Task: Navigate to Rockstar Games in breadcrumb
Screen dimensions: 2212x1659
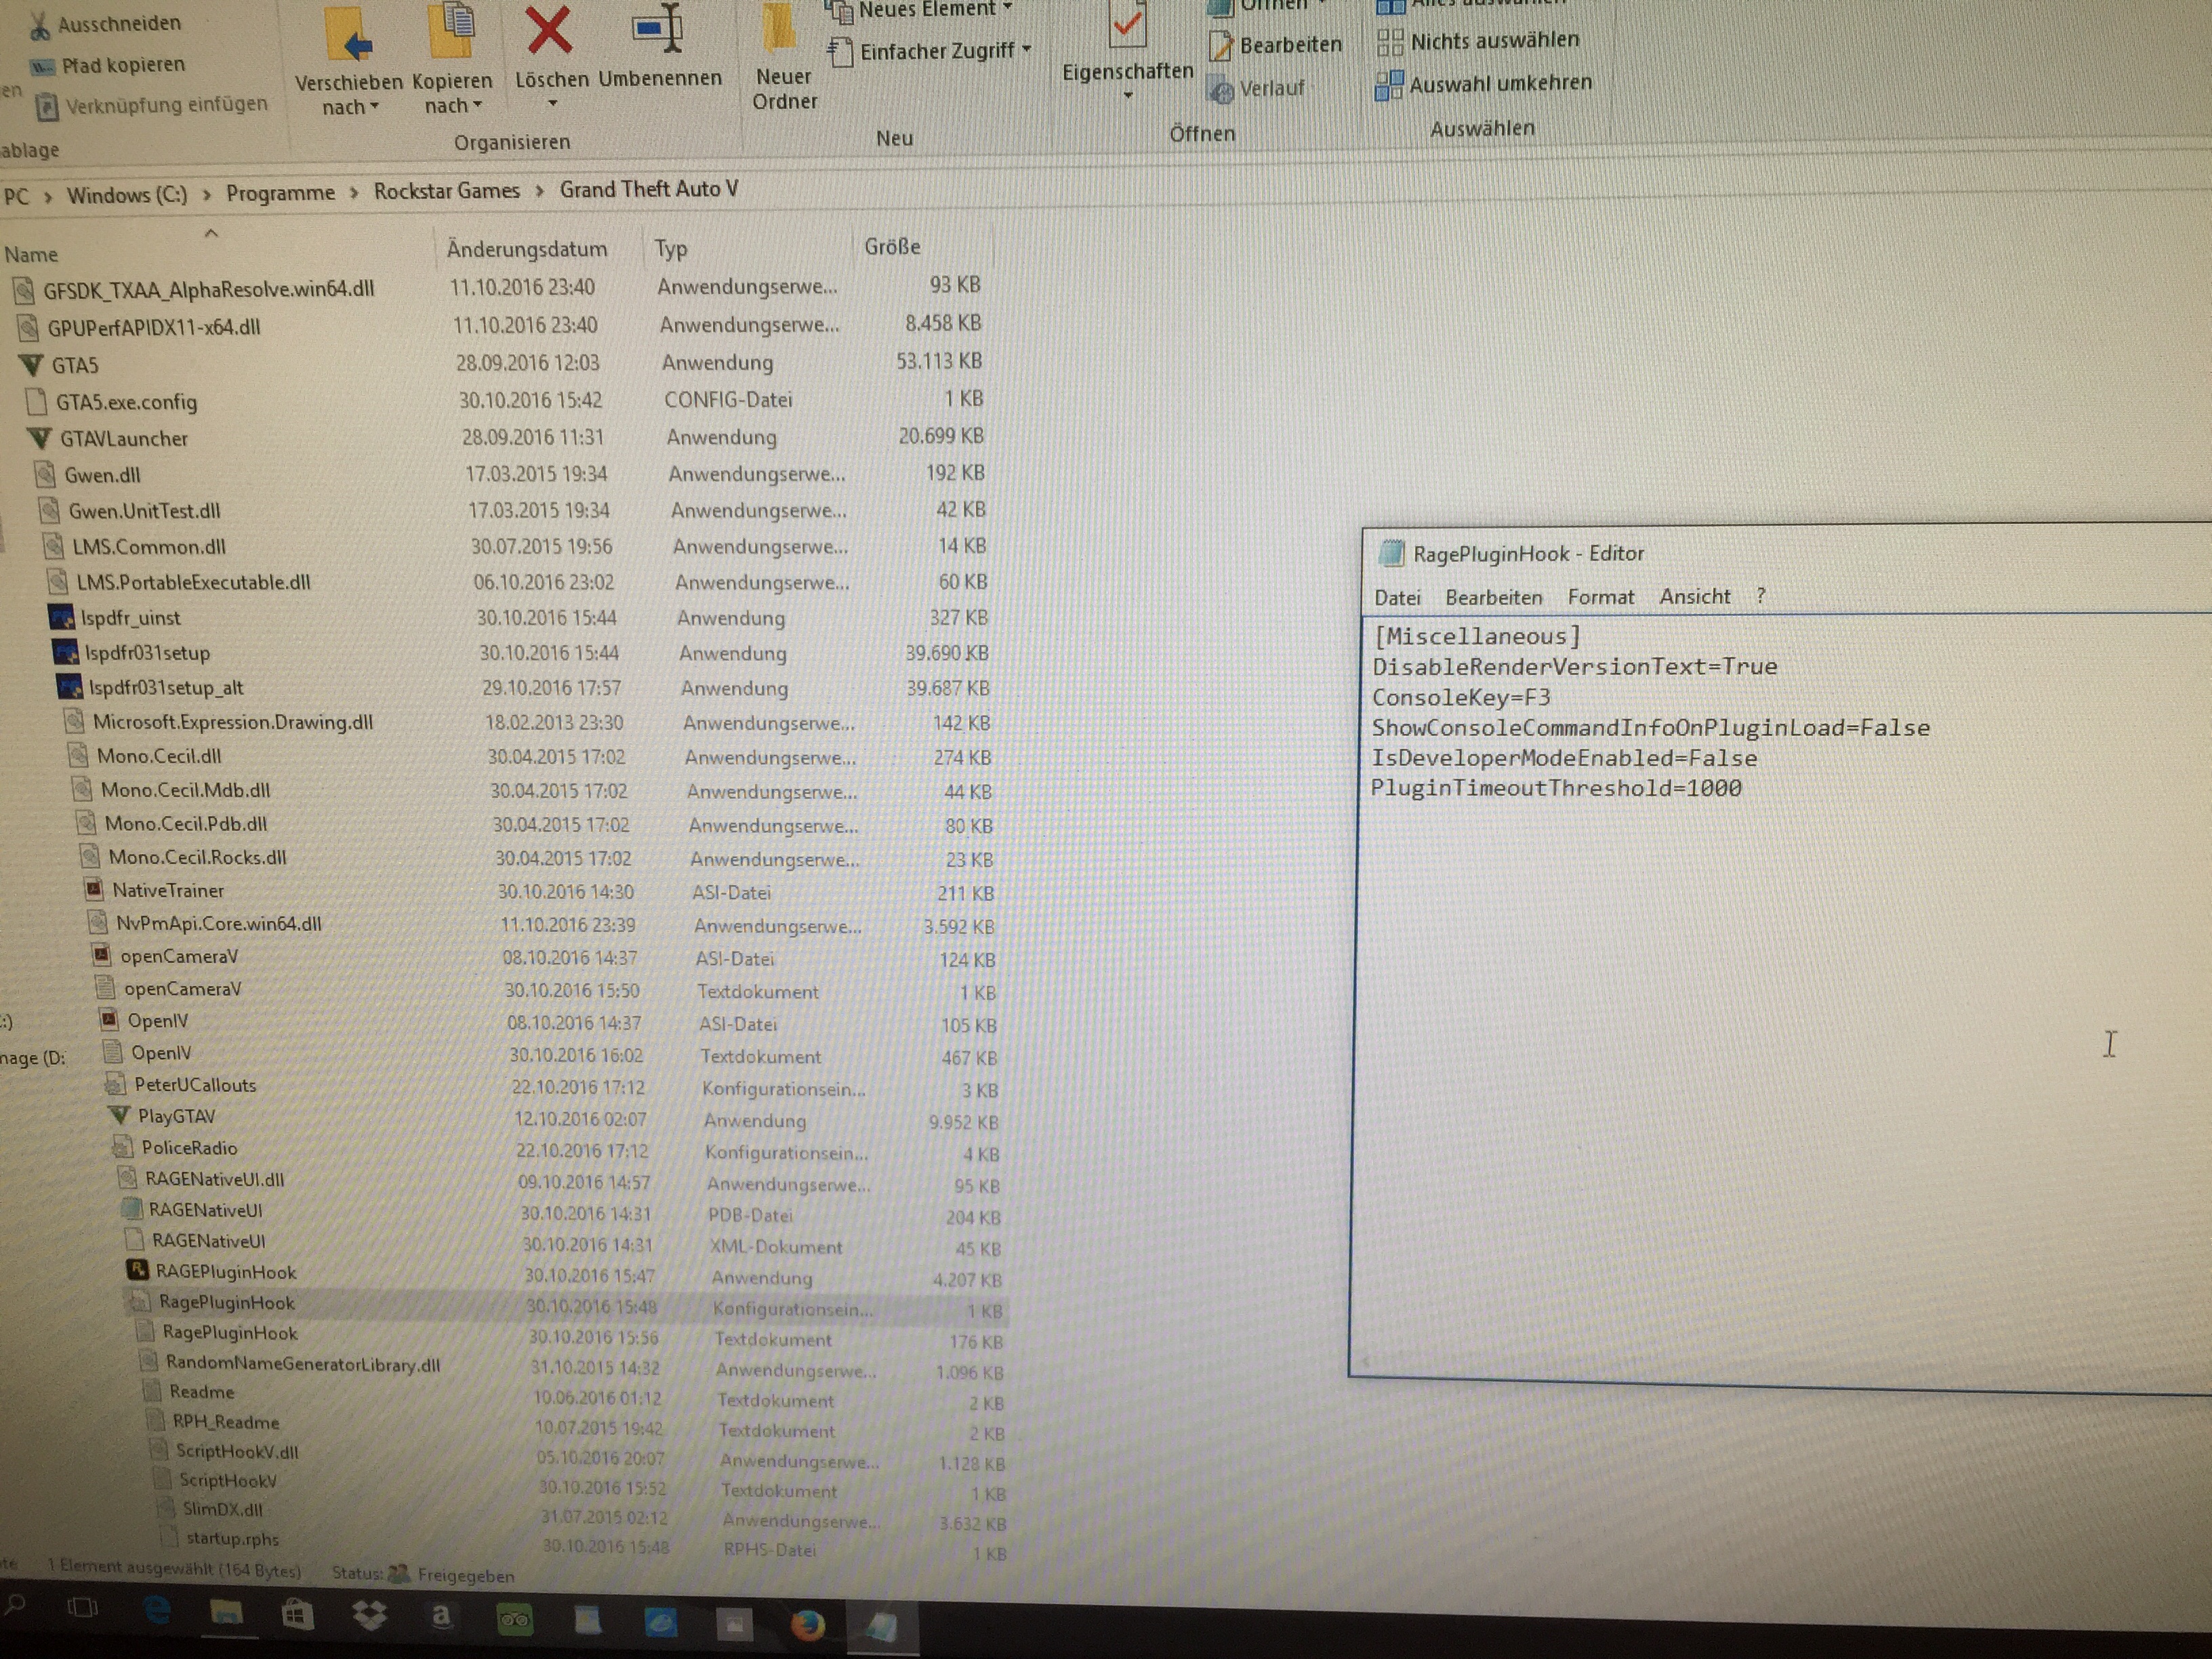Action: pos(446,191)
